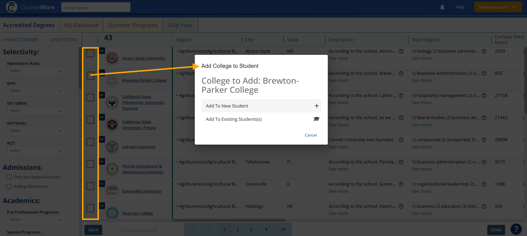This screenshot has height=236, width=527.
Task: Open top majors help icon for Hastings row
Action: (x=484, y=206)
